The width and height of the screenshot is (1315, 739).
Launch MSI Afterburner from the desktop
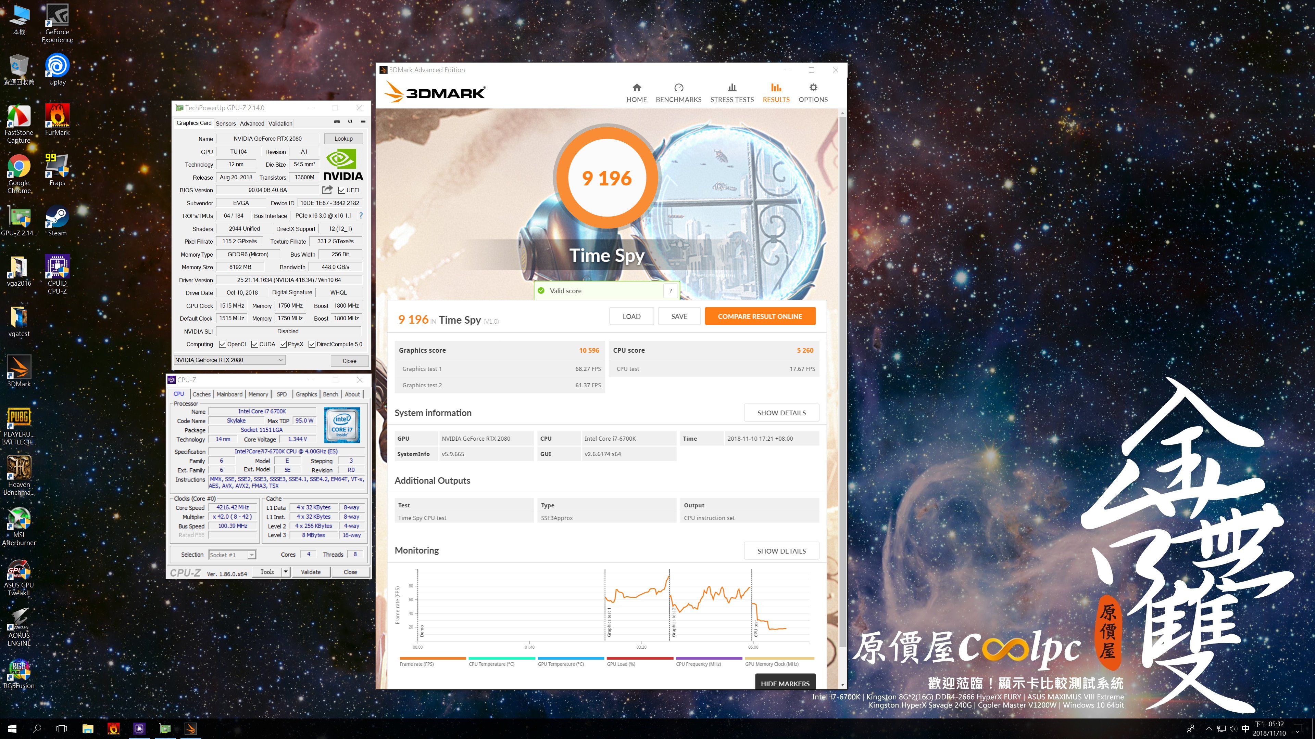click(19, 526)
